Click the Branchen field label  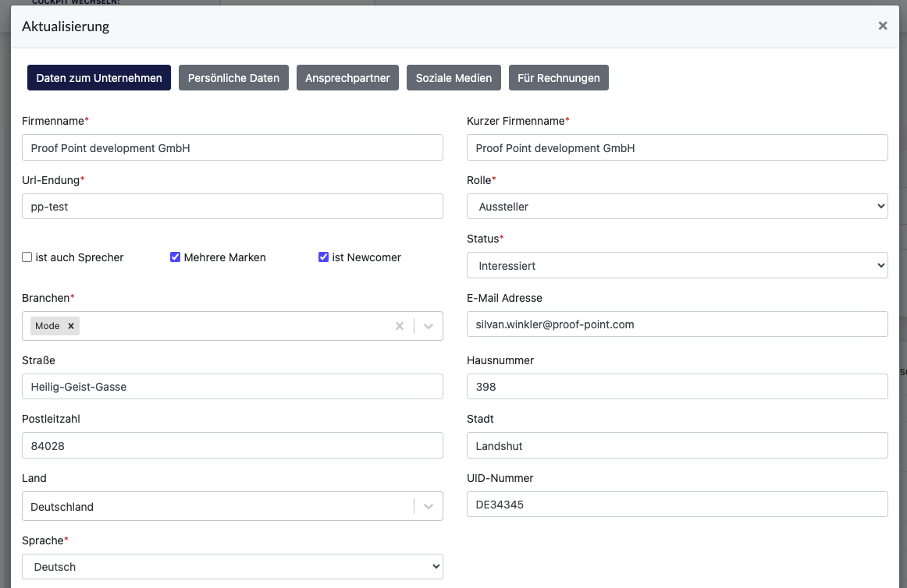48,298
